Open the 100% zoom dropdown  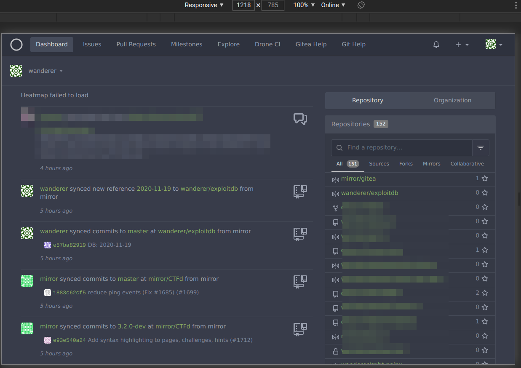304,5
